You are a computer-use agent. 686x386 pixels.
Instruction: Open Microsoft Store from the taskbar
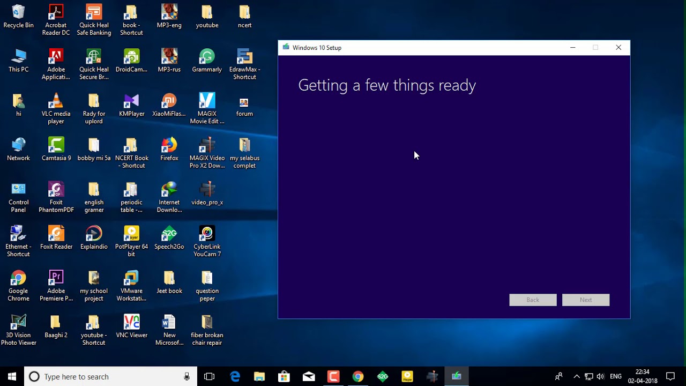[x=284, y=376]
